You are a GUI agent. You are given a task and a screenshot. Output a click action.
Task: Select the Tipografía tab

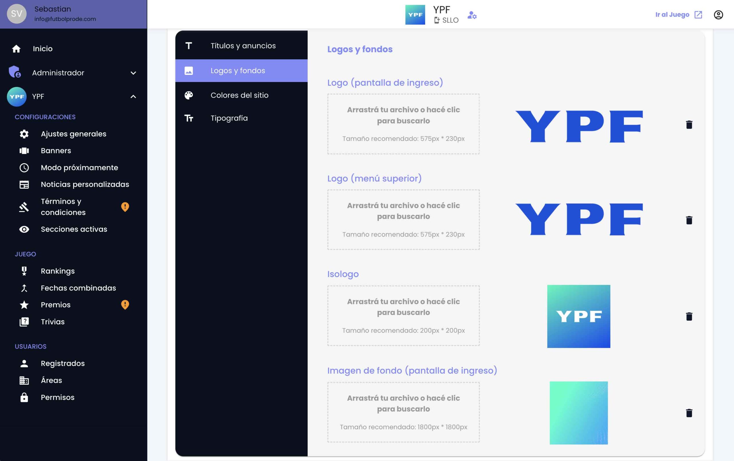click(229, 118)
